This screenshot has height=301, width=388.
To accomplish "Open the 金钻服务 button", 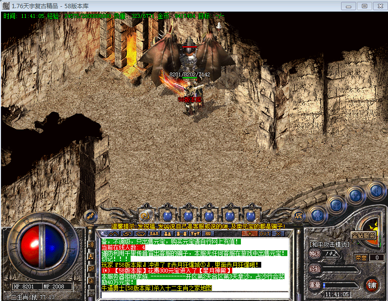I will (x=363, y=236).
